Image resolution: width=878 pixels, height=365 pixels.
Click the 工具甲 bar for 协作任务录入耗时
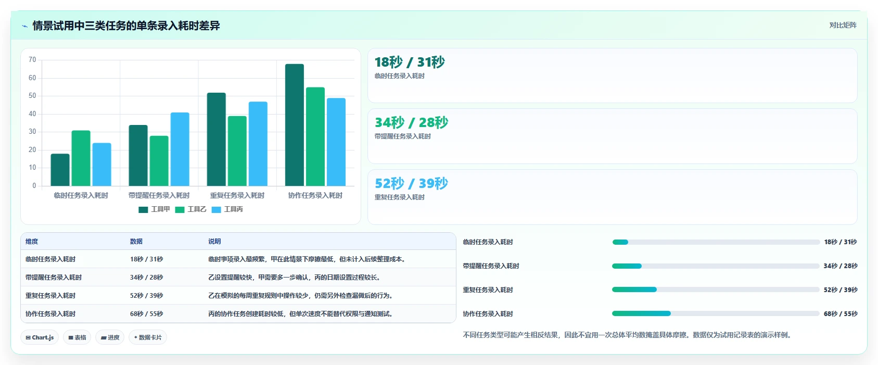295,125
